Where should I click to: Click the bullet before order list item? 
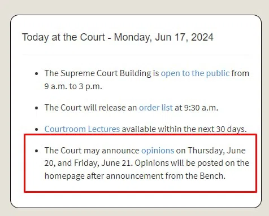tap(37, 108)
